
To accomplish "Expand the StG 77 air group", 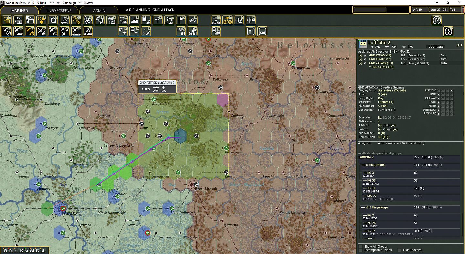I will tap(365, 196).
